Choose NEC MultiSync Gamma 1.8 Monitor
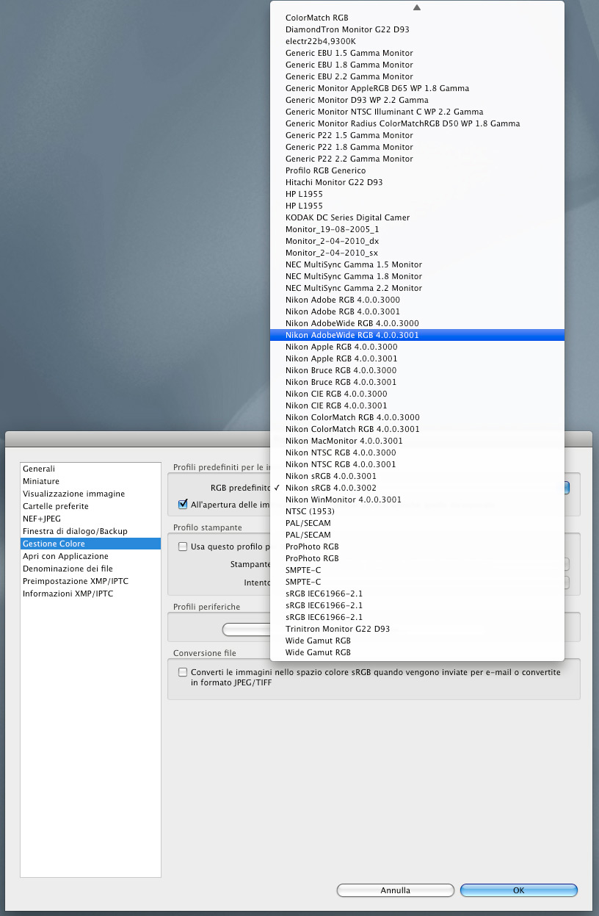 [x=417, y=276]
